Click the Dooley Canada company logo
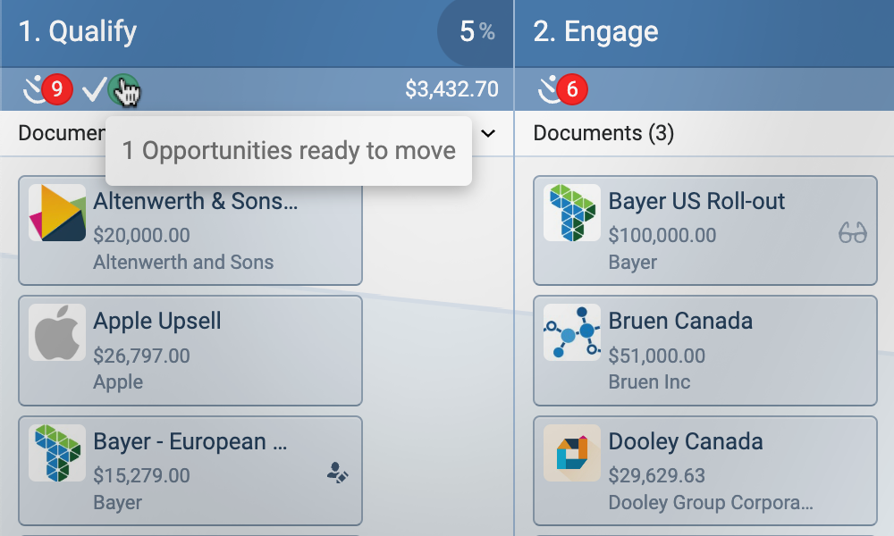 coord(572,453)
